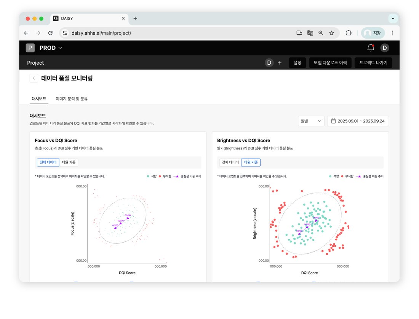Open the 직장 browser profile menu

[373, 33]
